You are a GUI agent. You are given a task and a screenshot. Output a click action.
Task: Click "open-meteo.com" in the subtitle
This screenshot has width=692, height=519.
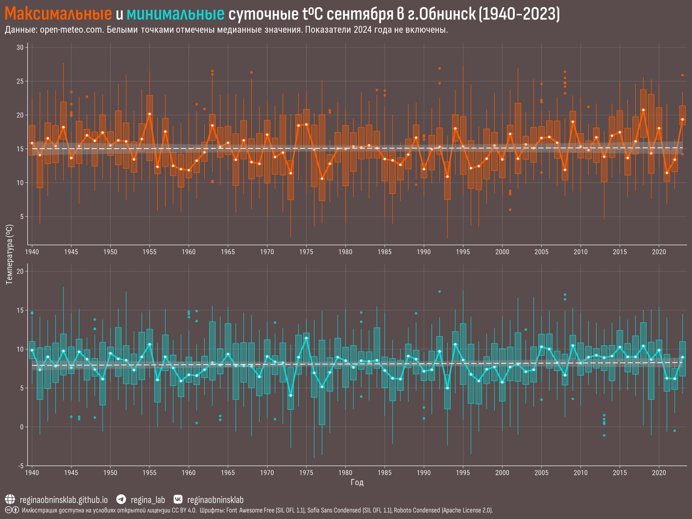(x=71, y=30)
